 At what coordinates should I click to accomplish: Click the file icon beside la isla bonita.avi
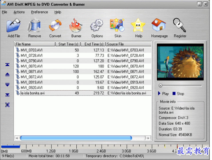click(17, 93)
